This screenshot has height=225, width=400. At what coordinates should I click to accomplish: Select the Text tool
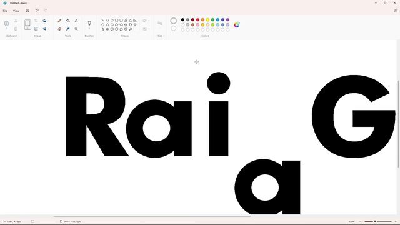pos(76,21)
